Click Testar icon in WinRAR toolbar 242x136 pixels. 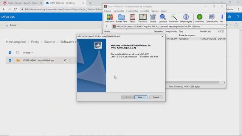coord(132,19)
